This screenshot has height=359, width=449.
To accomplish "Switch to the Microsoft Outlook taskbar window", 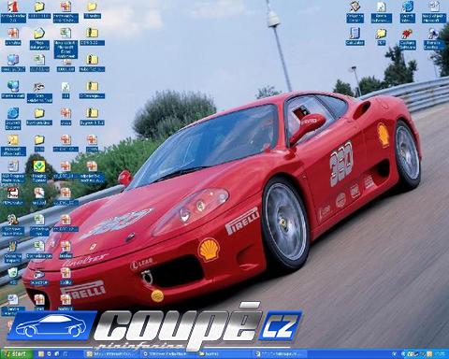I will [x=110, y=354].
